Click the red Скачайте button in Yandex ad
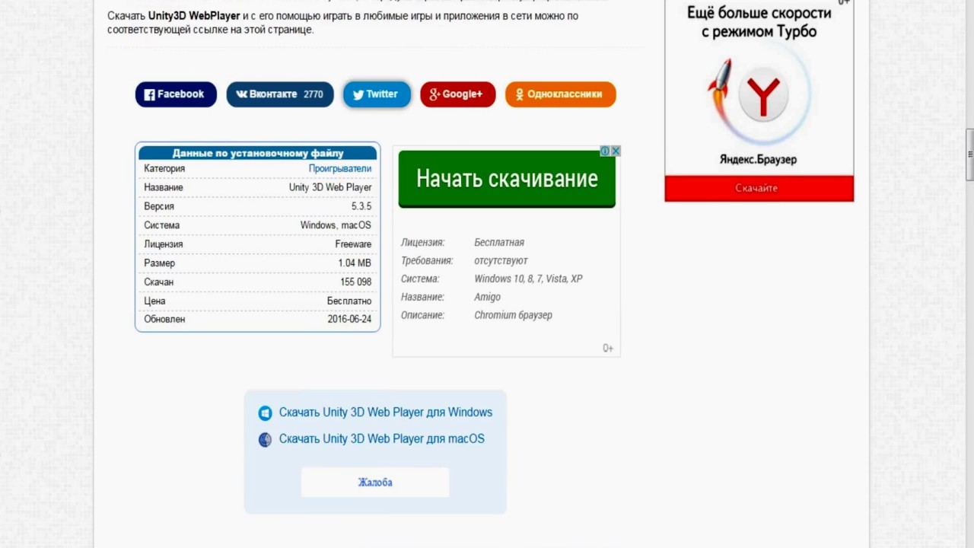Viewport: 974px width, 548px height. pos(759,188)
